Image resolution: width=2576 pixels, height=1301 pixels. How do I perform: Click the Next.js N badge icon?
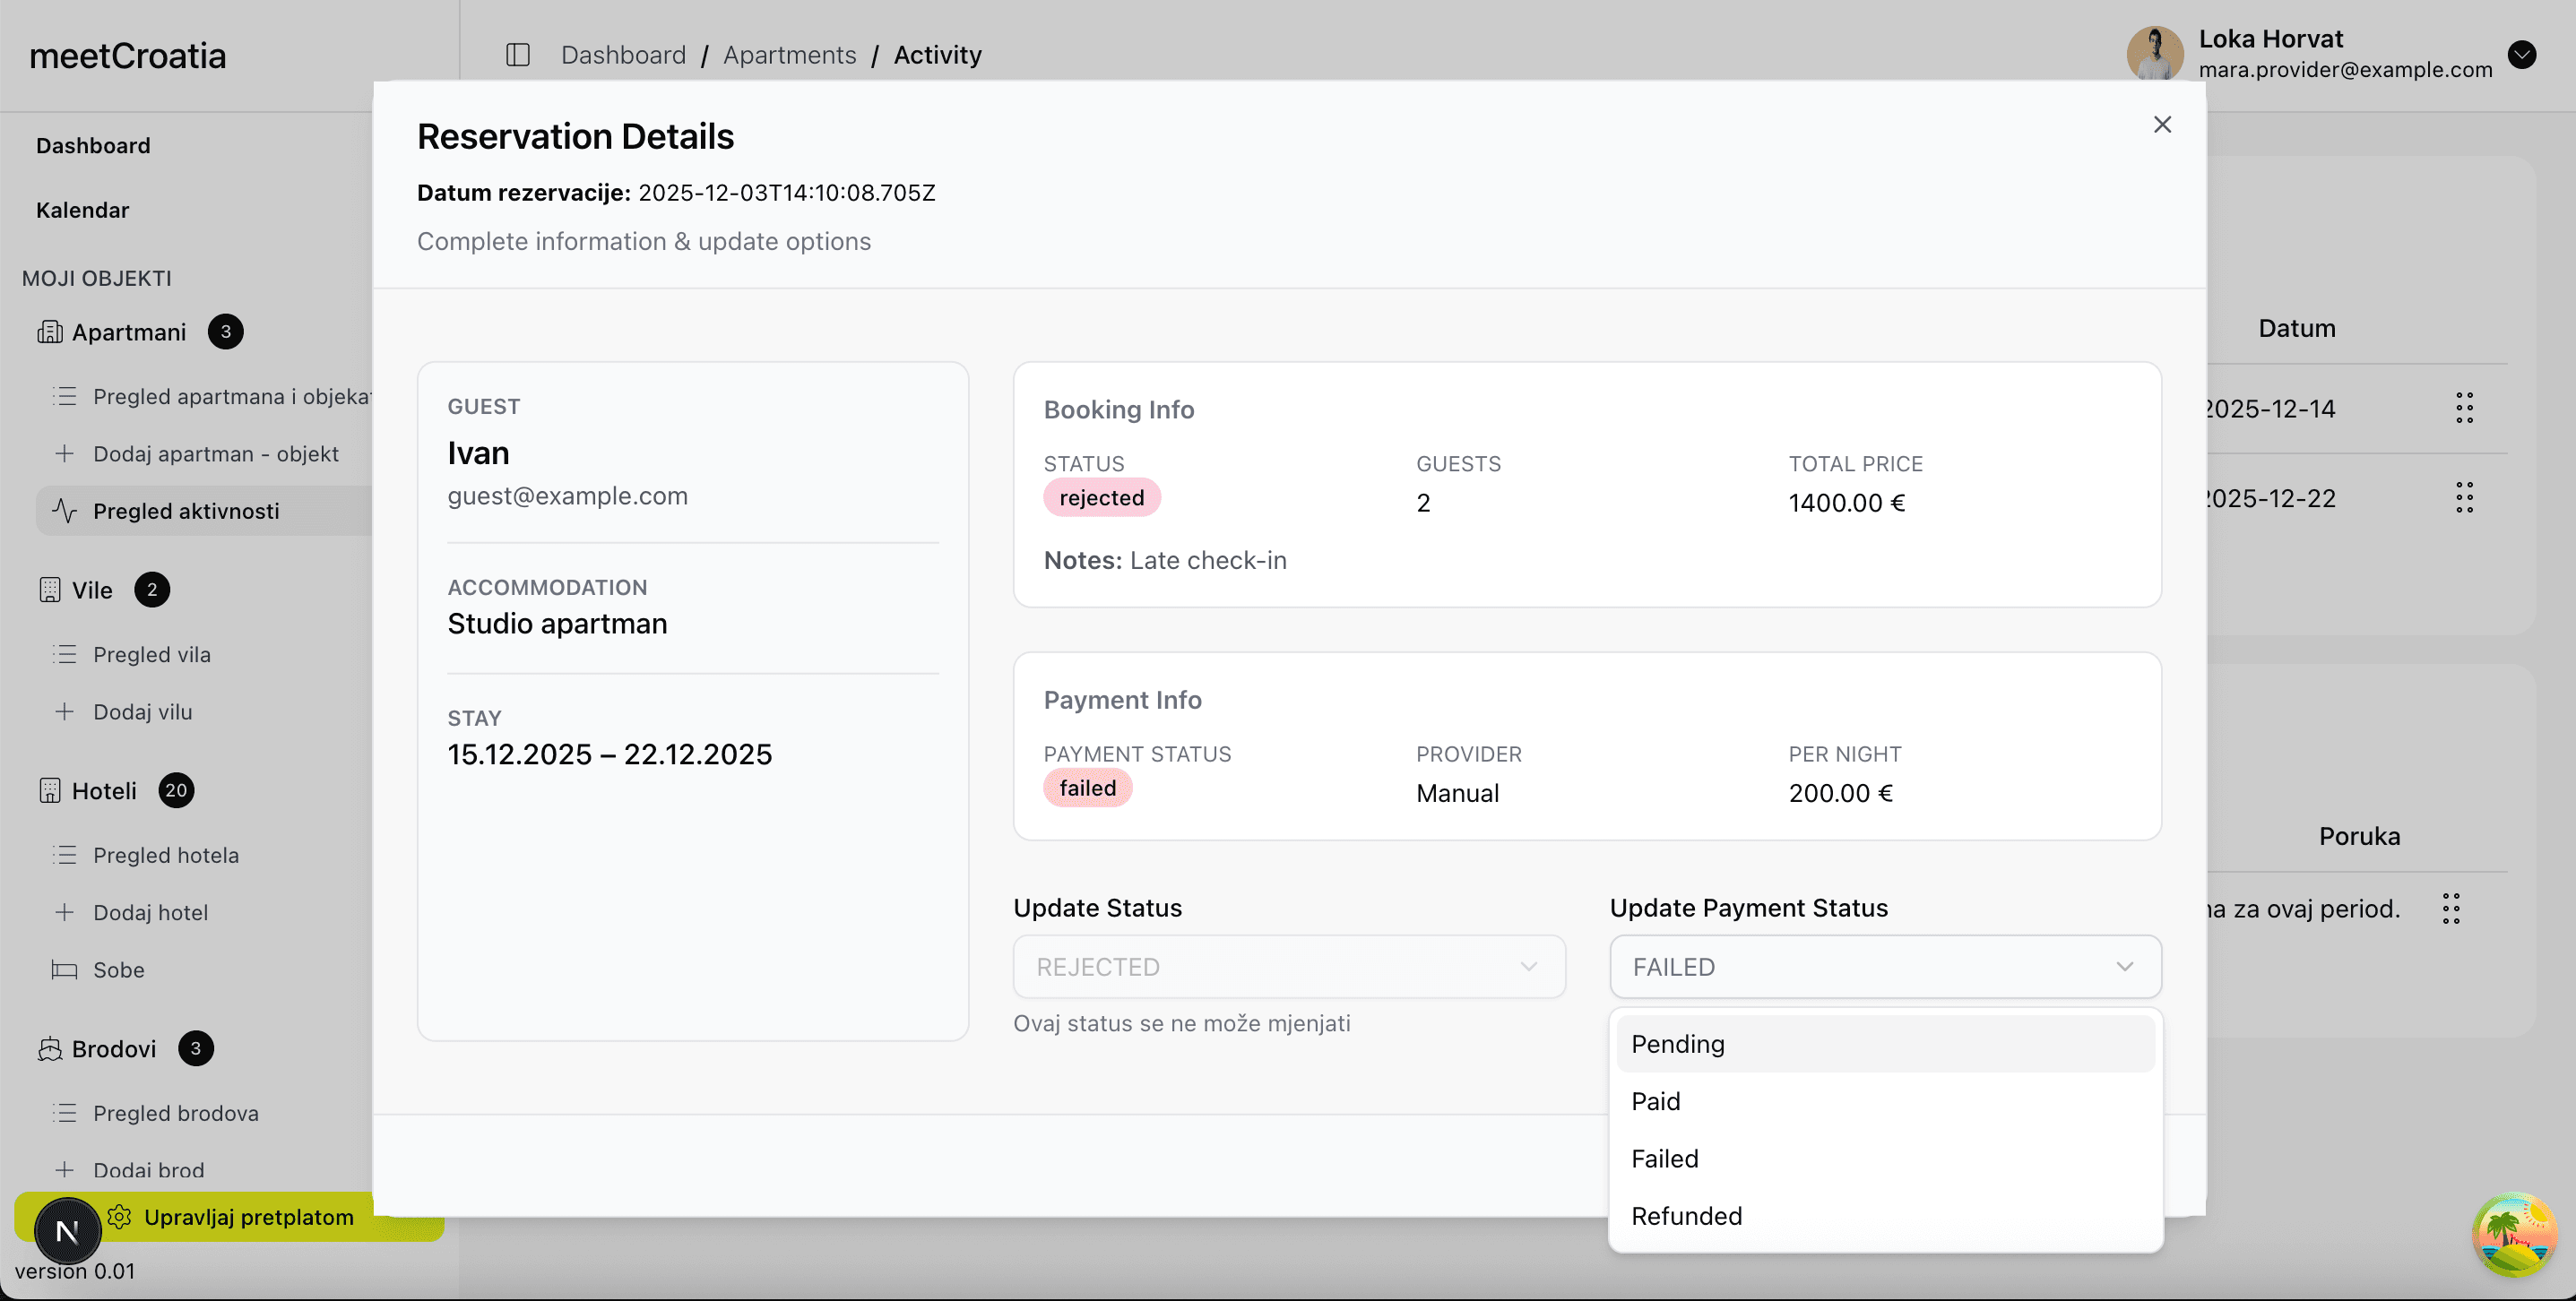click(x=67, y=1232)
